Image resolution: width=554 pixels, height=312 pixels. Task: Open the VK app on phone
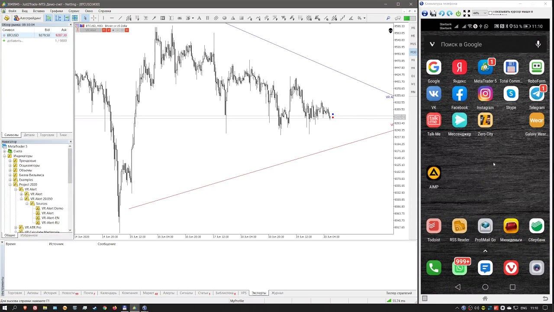tap(434, 94)
